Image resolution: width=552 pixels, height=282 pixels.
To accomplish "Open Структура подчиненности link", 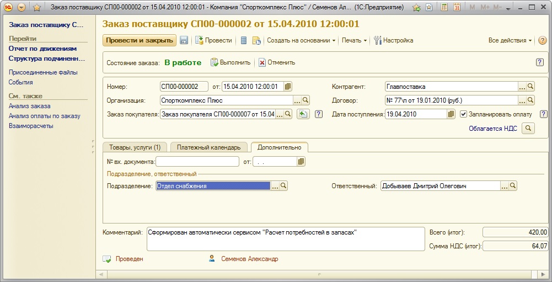I will point(47,58).
